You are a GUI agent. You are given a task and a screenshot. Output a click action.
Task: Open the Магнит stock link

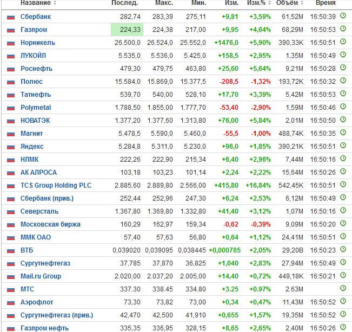31,134
